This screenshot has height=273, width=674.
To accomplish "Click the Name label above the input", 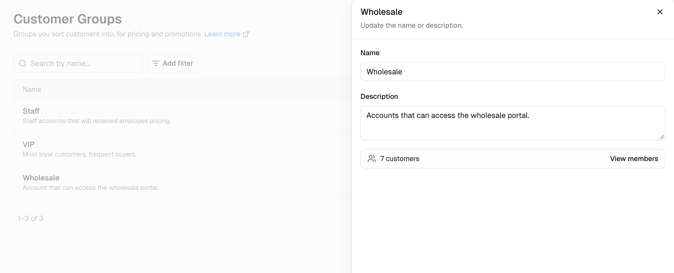I will [370, 53].
